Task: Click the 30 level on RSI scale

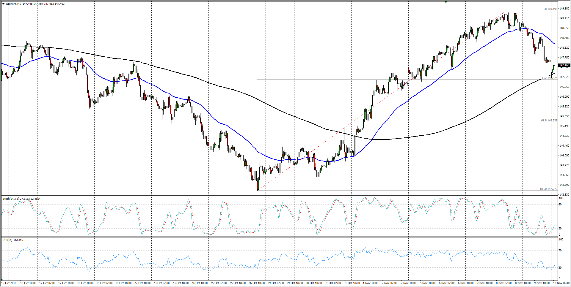Action: pyautogui.click(x=560, y=267)
